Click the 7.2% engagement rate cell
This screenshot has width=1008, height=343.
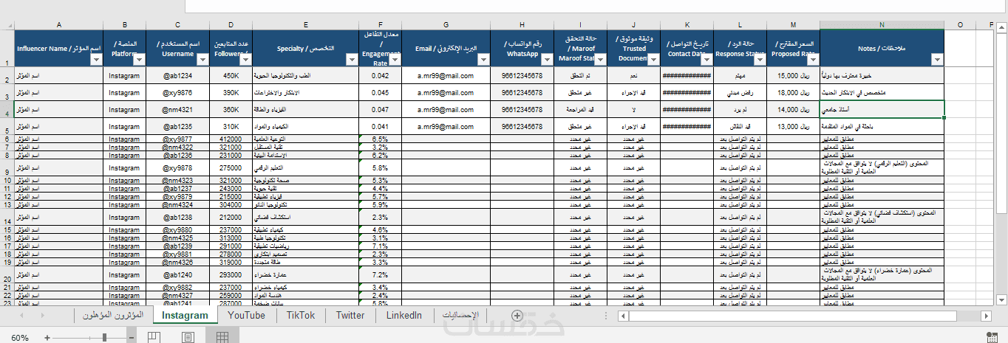[x=380, y=274]
